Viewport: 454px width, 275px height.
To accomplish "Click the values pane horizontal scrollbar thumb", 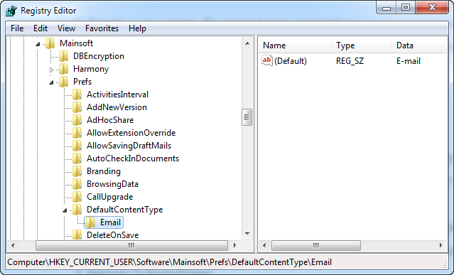I will coord(316,245).
